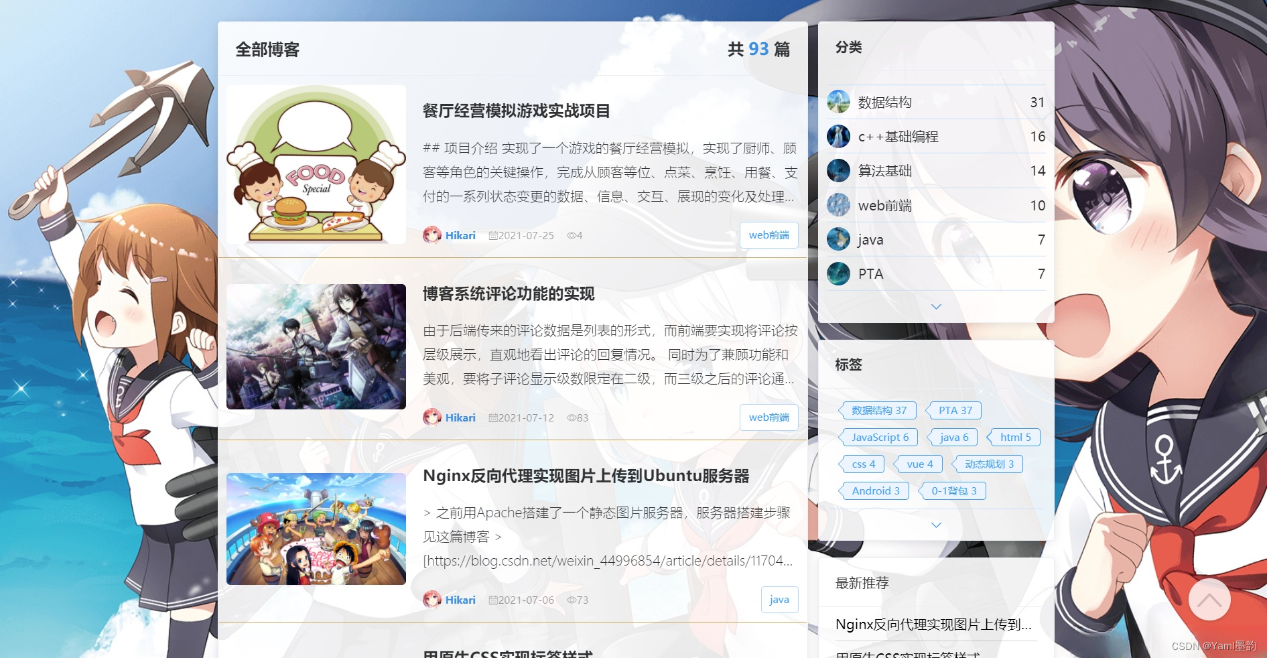1267x658 pixels.
Task: Select the java 6 tag
Action: 952,437
